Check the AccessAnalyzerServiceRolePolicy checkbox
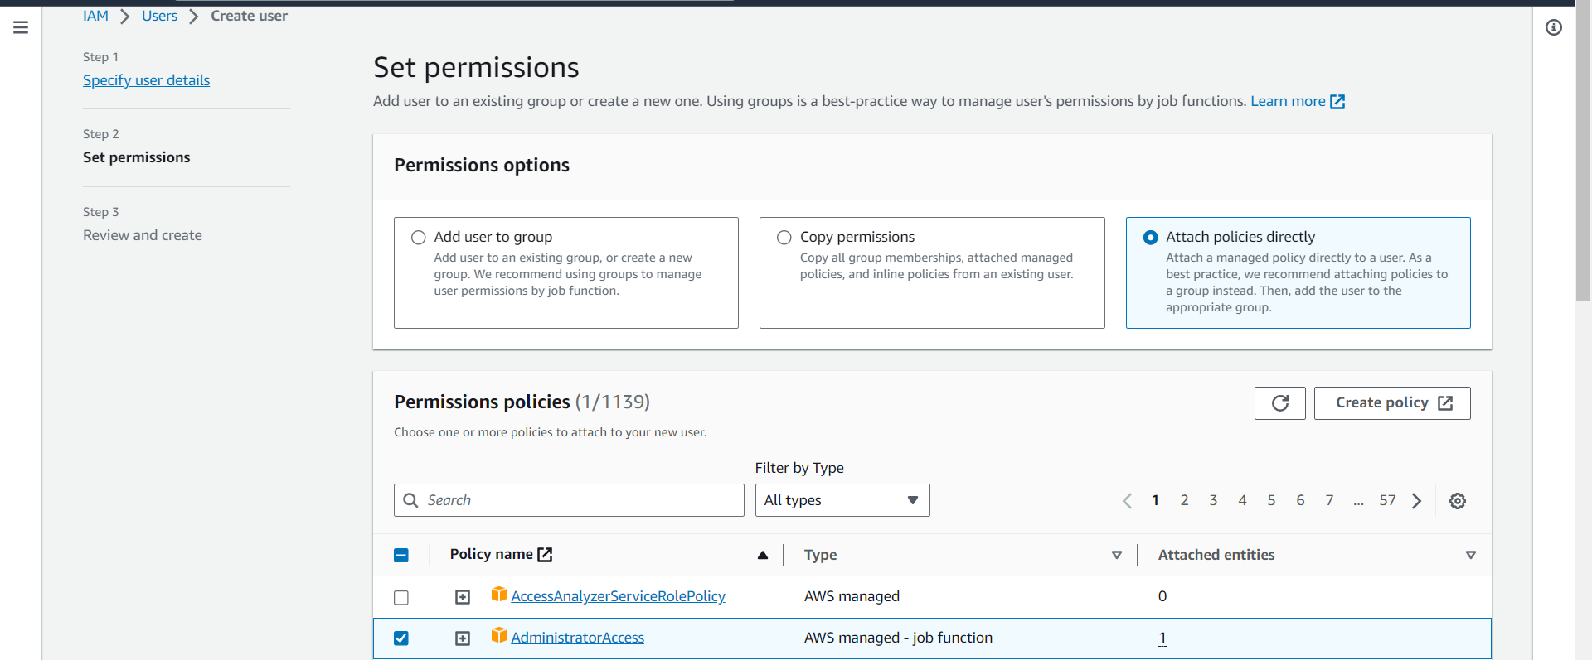1592x660 pixels. (401, 597)
